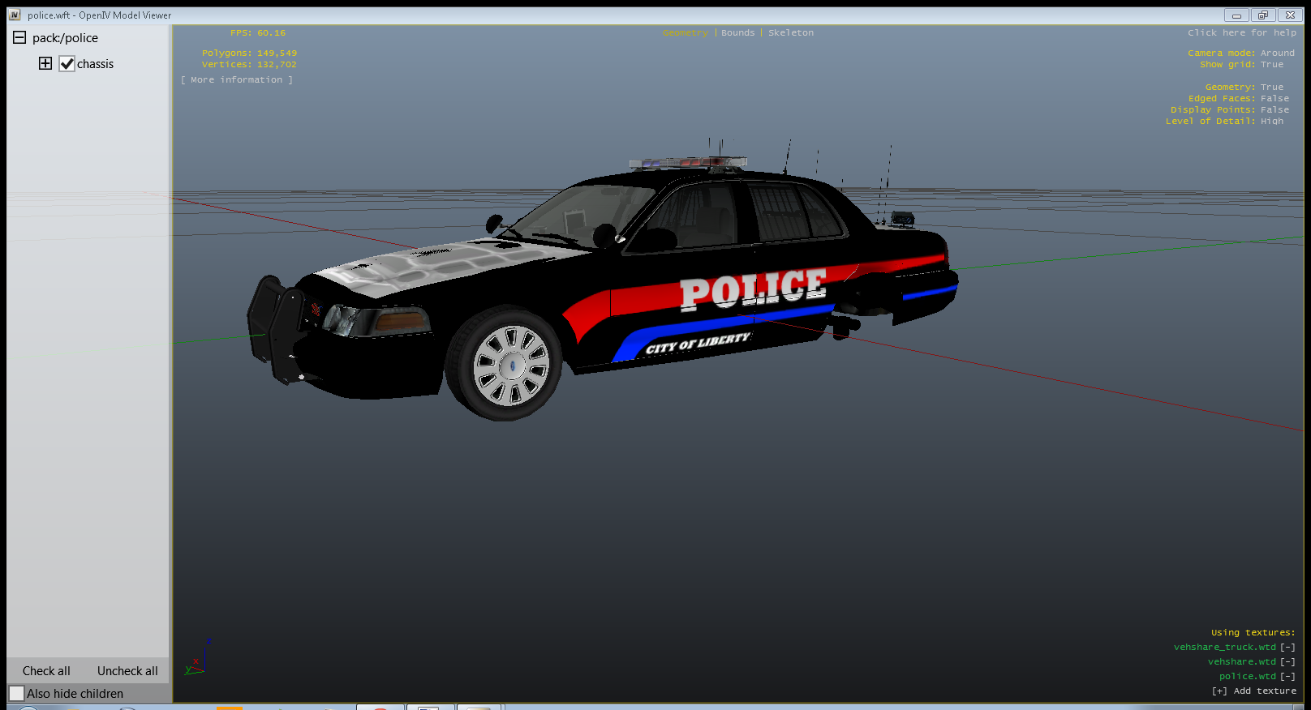Minimize the OpenIV Model Viewer window
This screenshot has height=710, width=1311.
[x=1236, y=15]
